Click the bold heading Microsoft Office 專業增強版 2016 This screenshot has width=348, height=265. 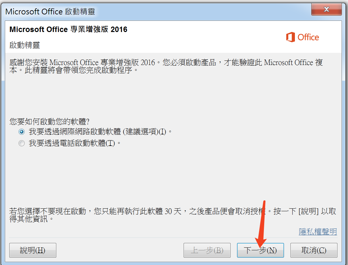click(x=68, y=29)
